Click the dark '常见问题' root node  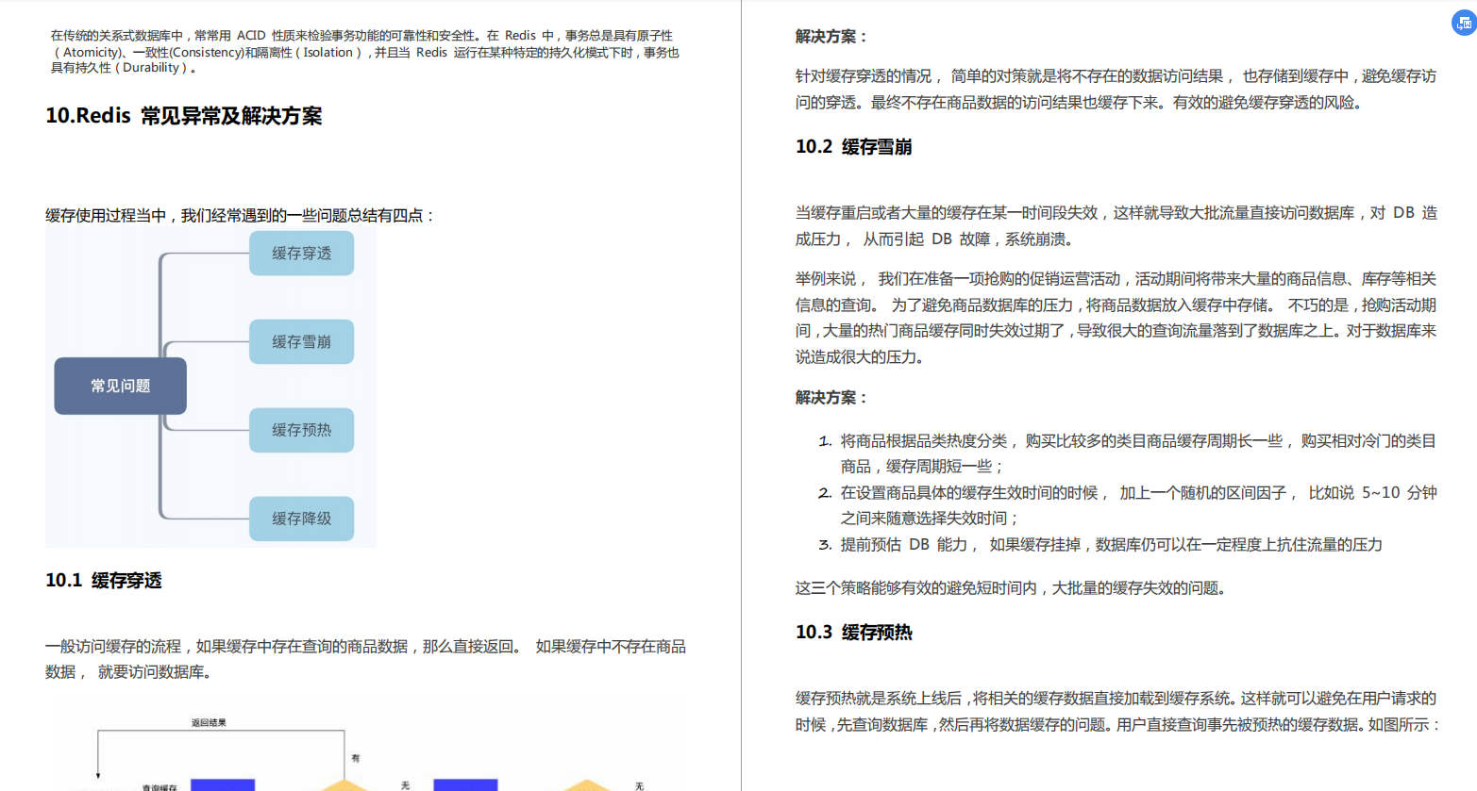[120, 386]
